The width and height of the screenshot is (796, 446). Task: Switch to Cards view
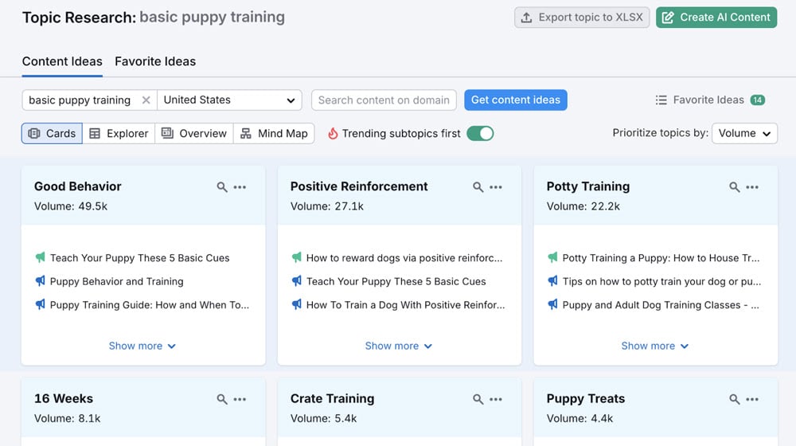(52, 134)
